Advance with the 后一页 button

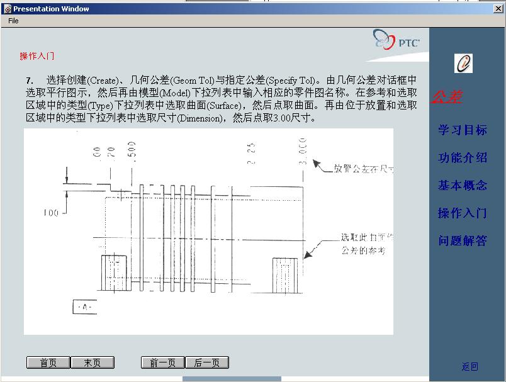point(208,362)
